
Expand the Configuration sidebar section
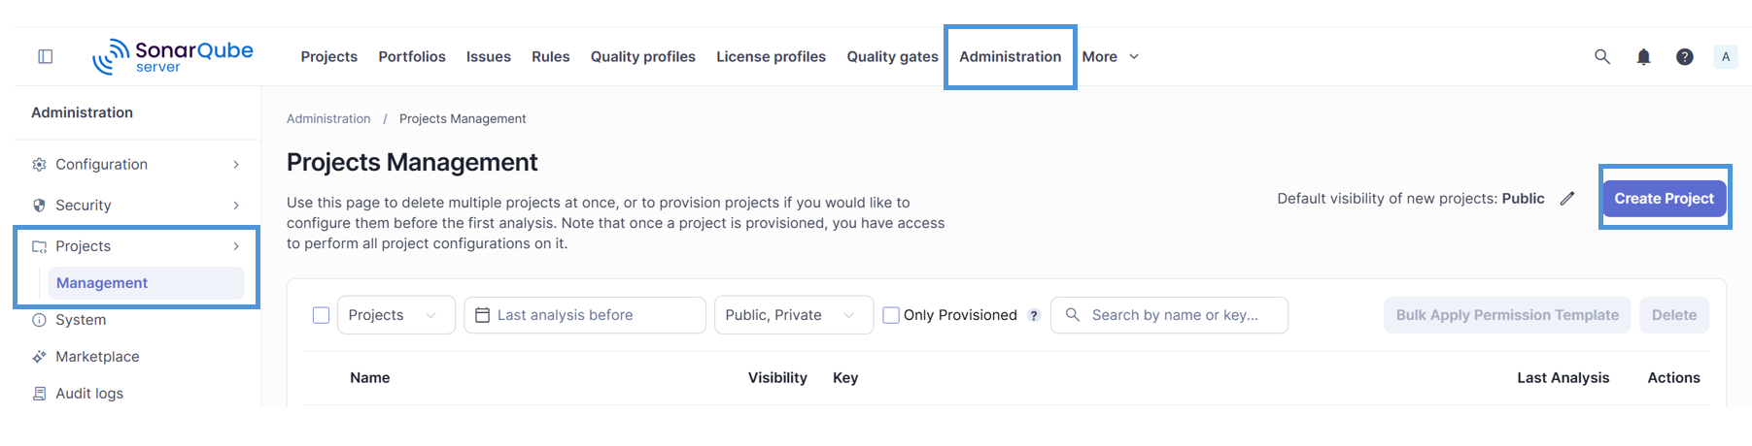(137, 165)
